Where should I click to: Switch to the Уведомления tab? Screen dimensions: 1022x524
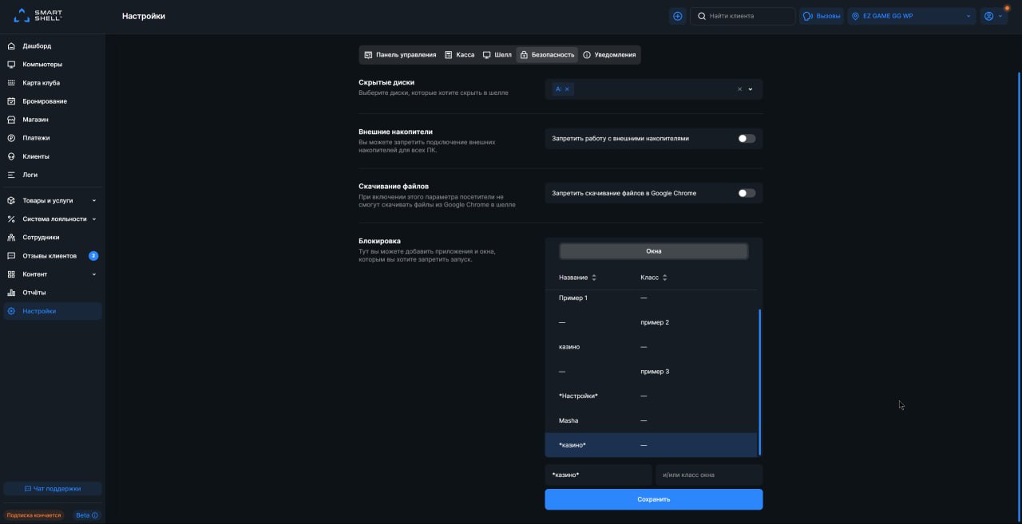[x=609, y=55]
